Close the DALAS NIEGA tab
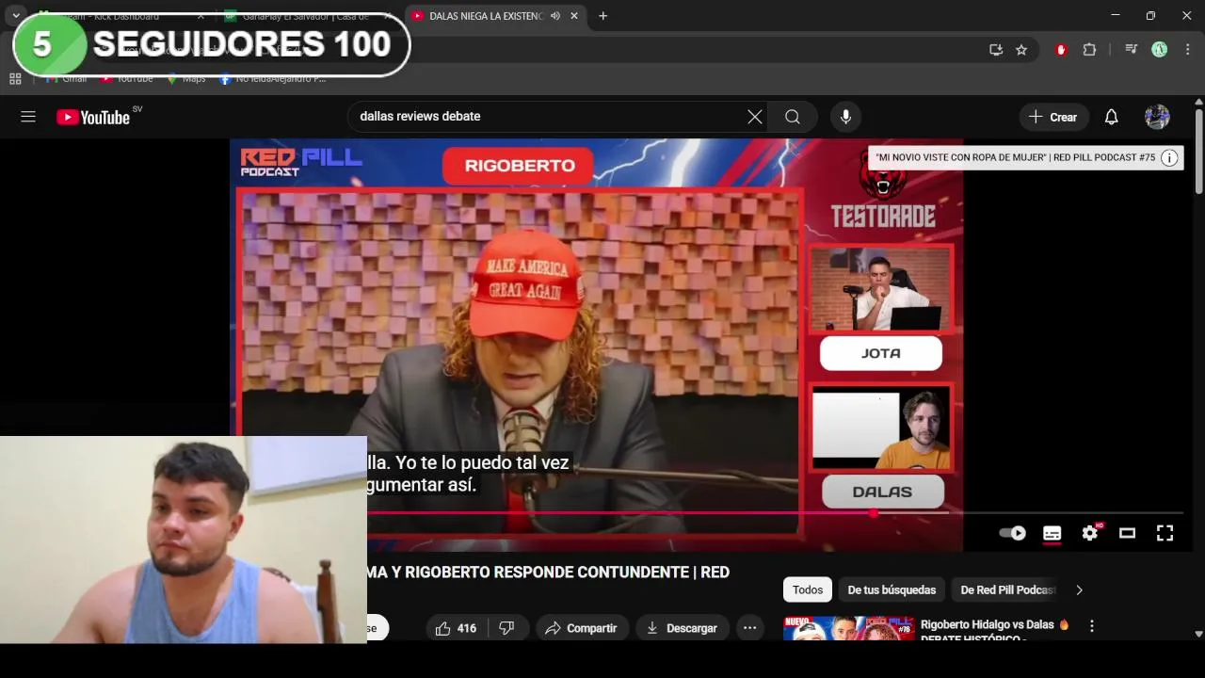 tap(574, 16)
